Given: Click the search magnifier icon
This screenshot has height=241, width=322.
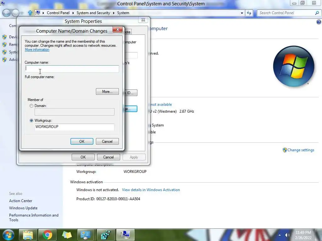Looking at the screenshot, I should [x=317, y=13].
